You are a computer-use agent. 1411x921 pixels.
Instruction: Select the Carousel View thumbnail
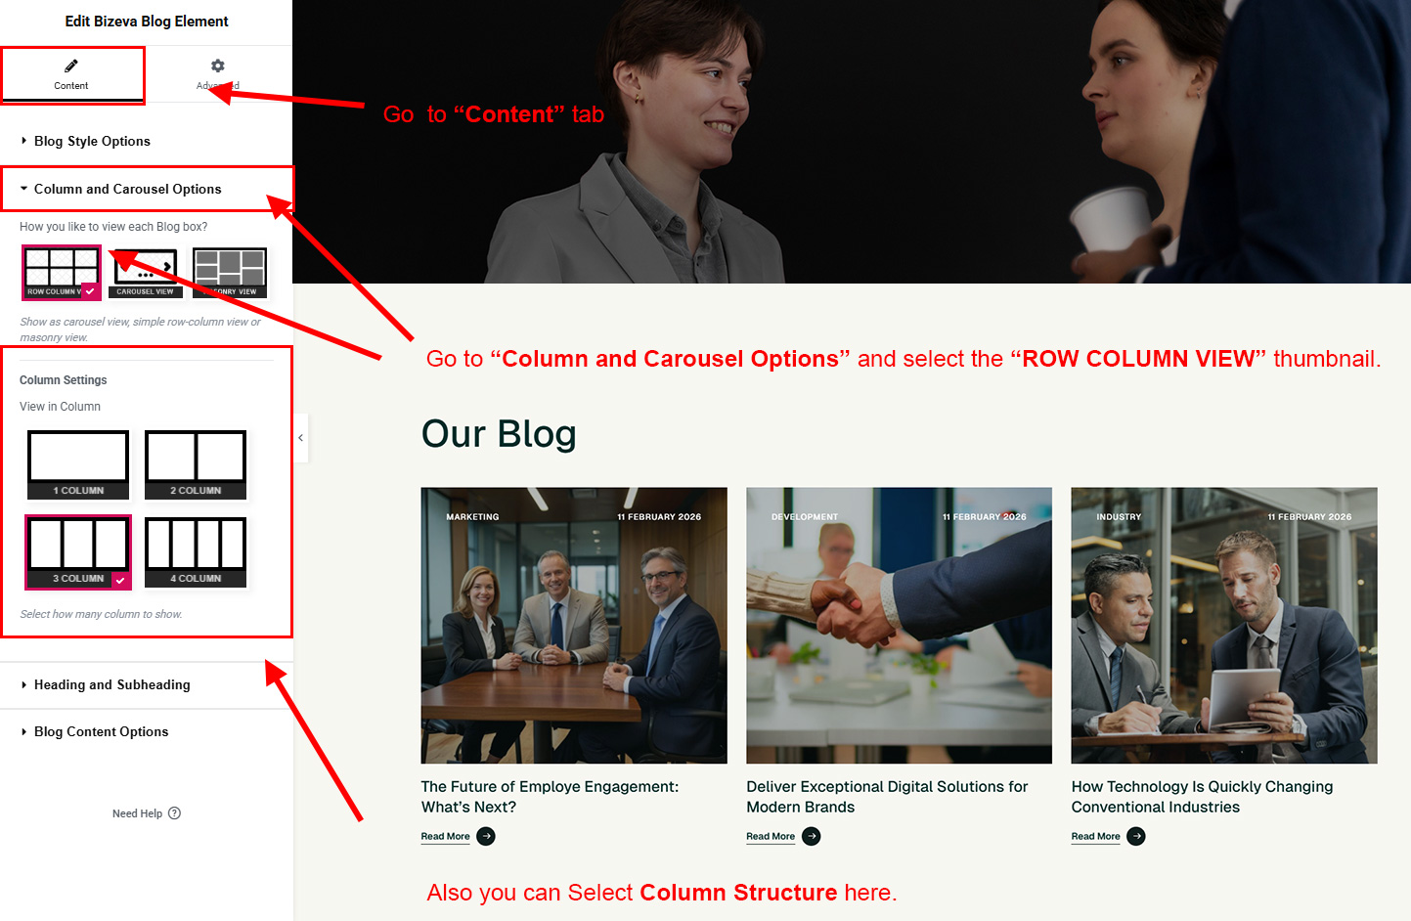pos(146,273)
